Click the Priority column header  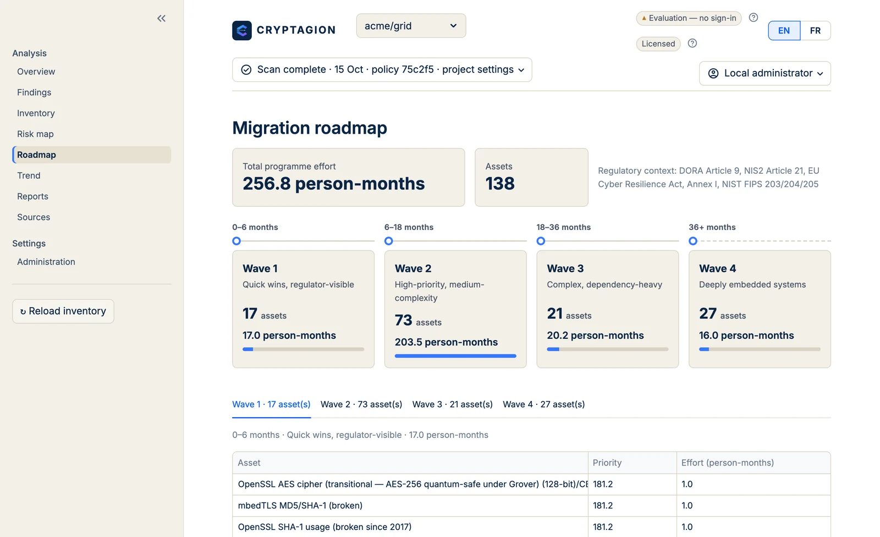[632, 463]
